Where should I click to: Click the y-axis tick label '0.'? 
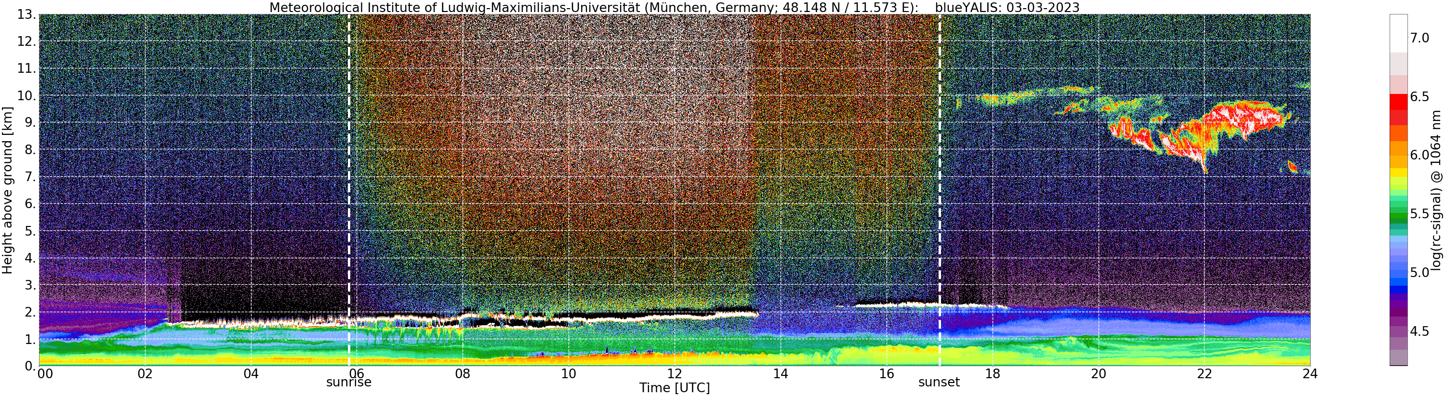point(30,366)
